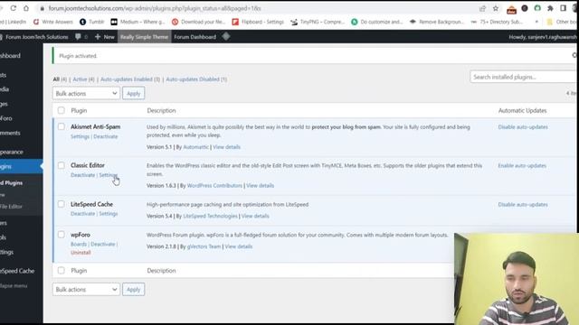The height and width of the screenshot is (325, 579).
Task: Filter by Auto-updates Disabled
Action: pyautogui.click(x=193, y=79)
